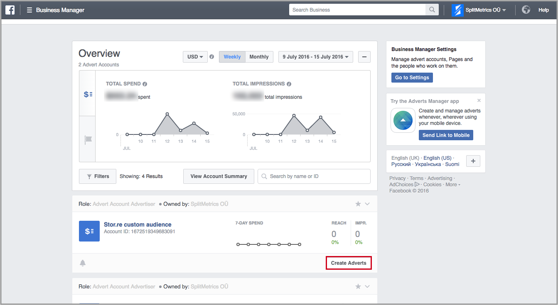The width and height of the screenshot is (558, 305).
Task: Open the date range dropdown
Action: (315, 57)
